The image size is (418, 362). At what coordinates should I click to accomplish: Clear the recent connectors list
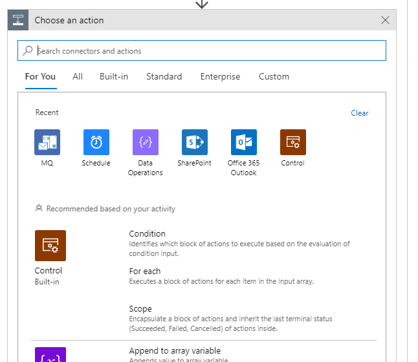360,113
